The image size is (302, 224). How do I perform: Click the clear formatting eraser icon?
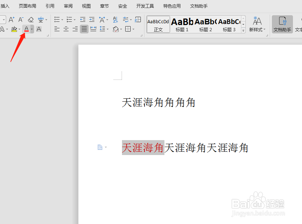tap(31, 19)
